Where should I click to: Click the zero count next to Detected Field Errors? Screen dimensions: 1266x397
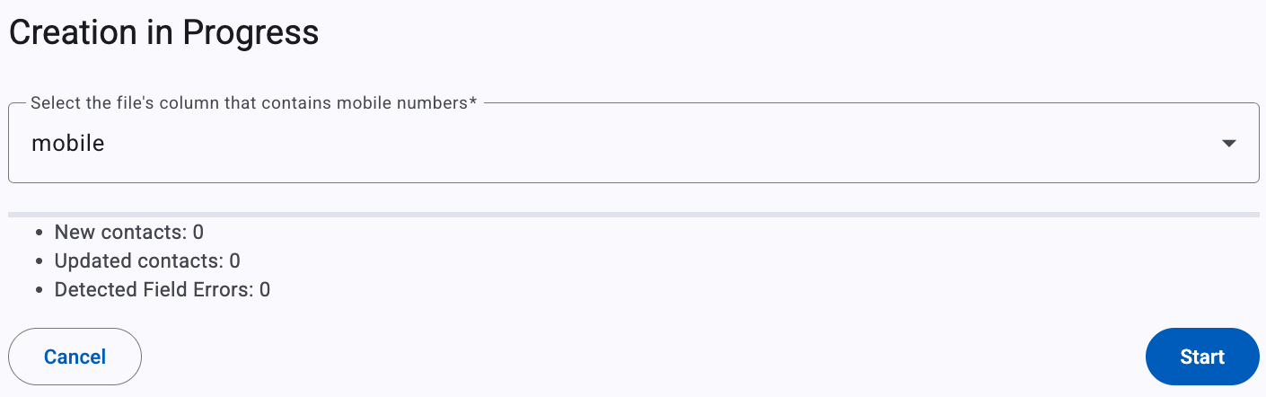(x=265, y=290)
